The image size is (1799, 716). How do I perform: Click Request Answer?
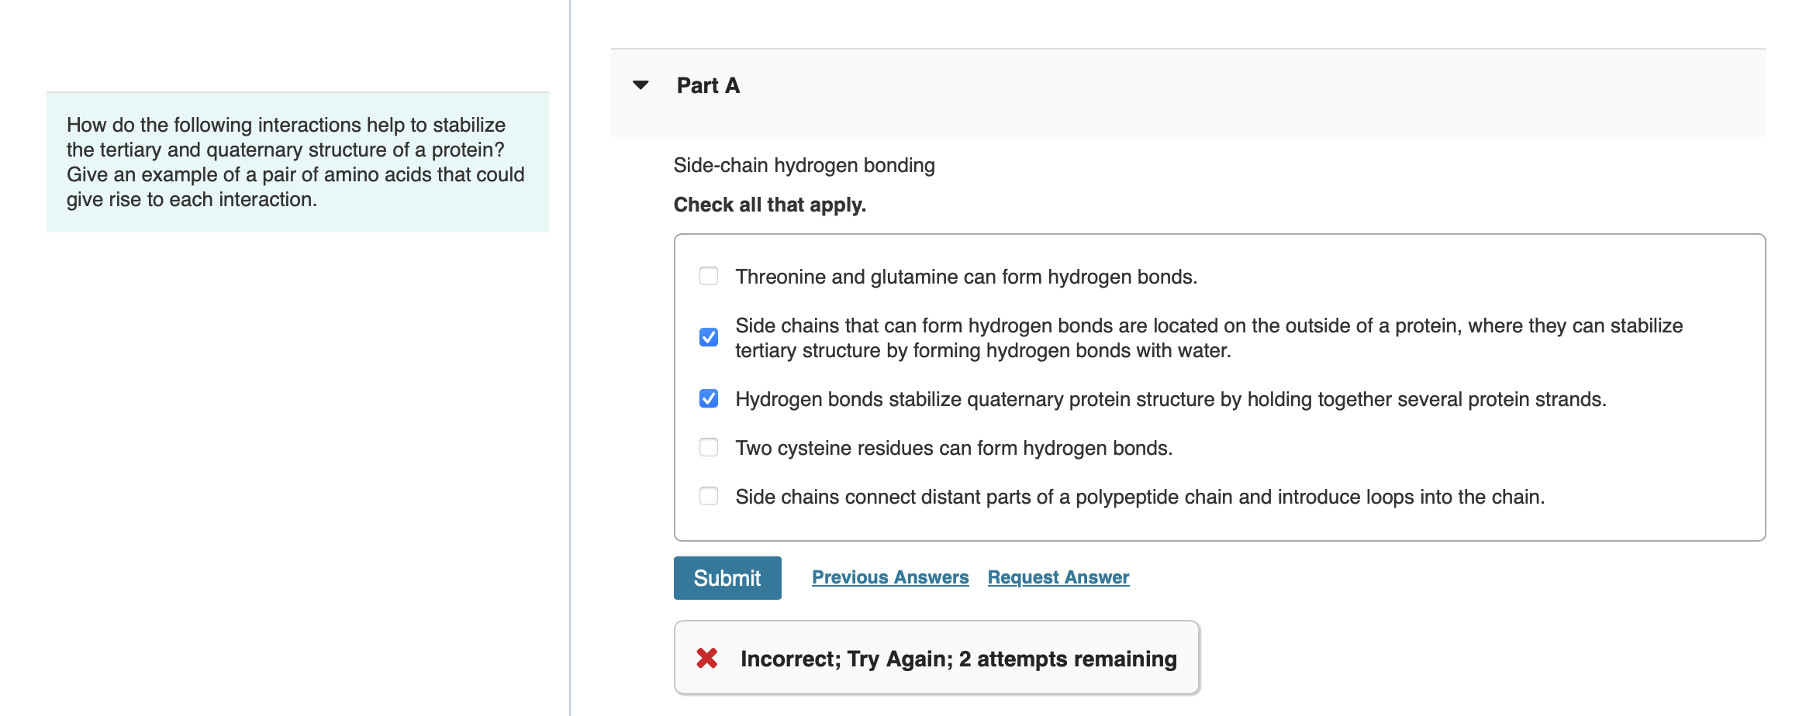tap(1058, 577)
